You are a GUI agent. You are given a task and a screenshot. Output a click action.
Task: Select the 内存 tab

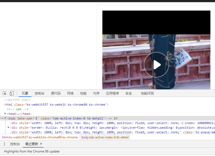(96, 93)
